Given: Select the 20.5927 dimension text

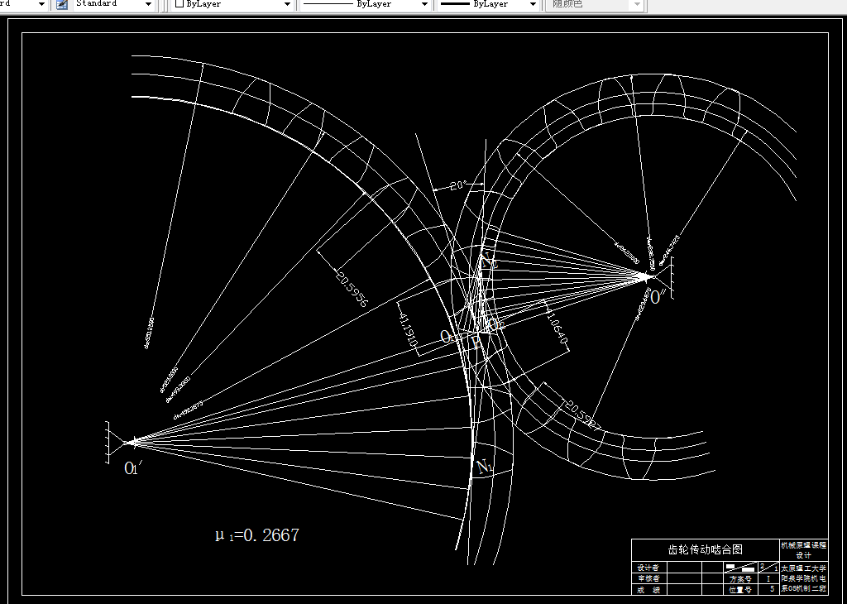Looking at the screenshot, I should pos(581,416).
